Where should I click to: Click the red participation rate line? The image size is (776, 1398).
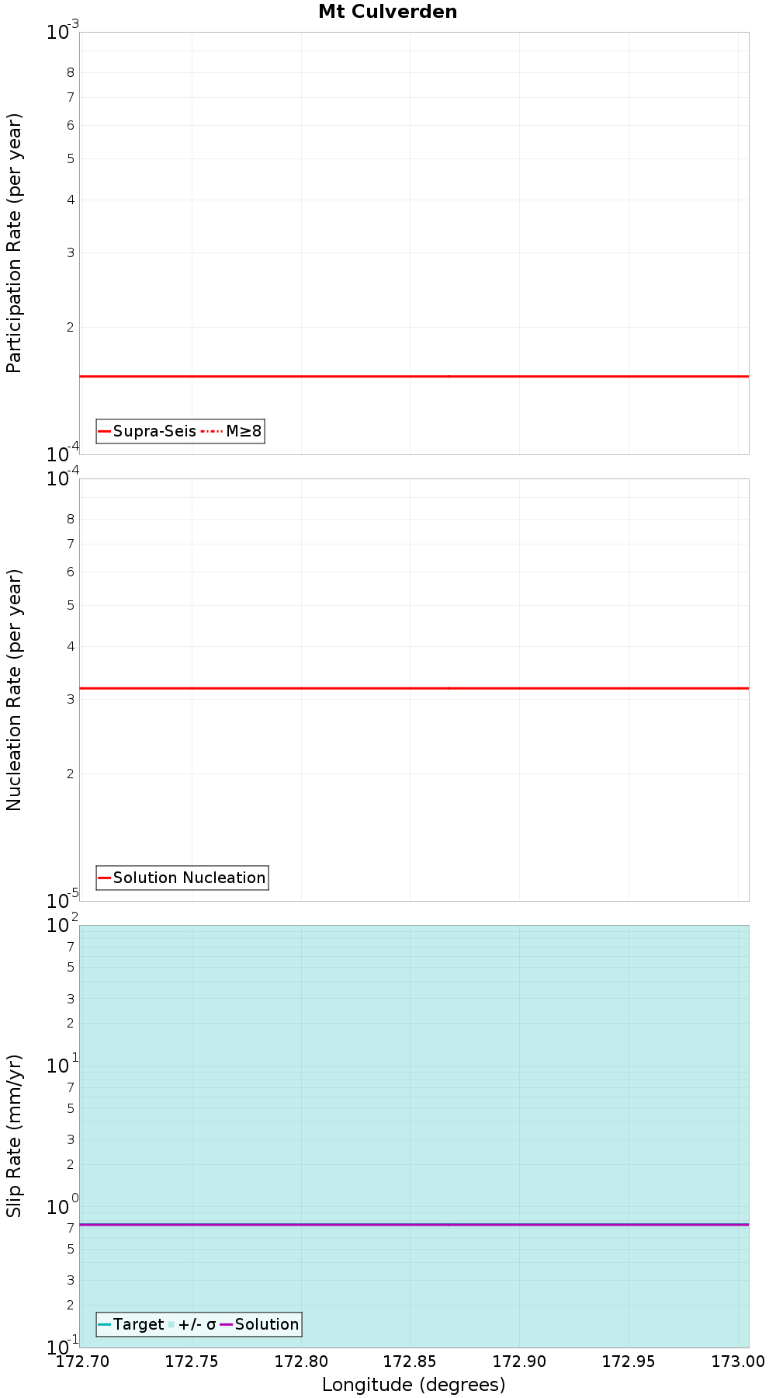(414, 376)
